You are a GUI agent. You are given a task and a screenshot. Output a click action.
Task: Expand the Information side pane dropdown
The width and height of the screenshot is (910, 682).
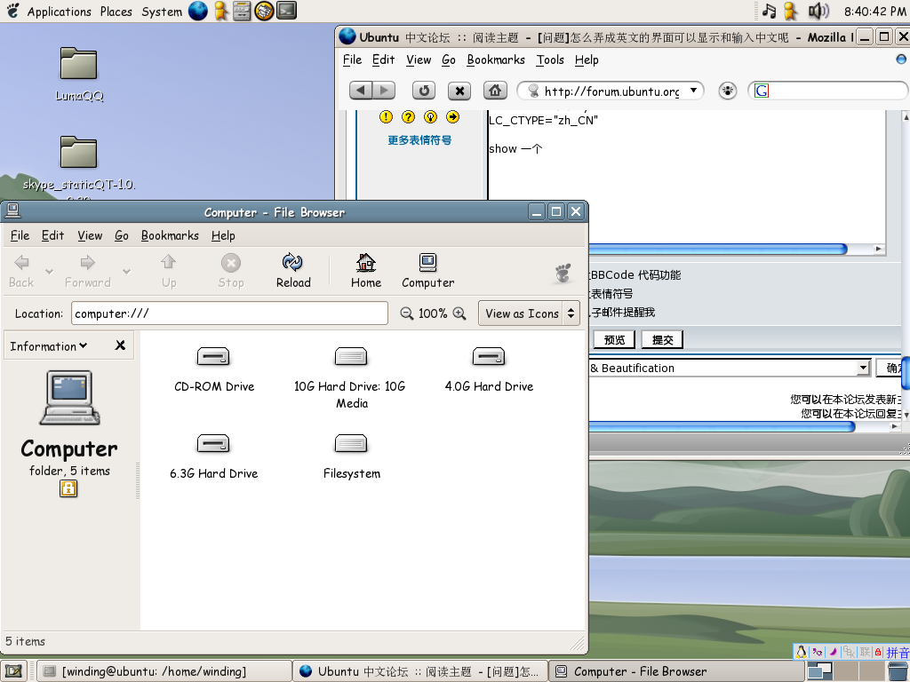49,346
